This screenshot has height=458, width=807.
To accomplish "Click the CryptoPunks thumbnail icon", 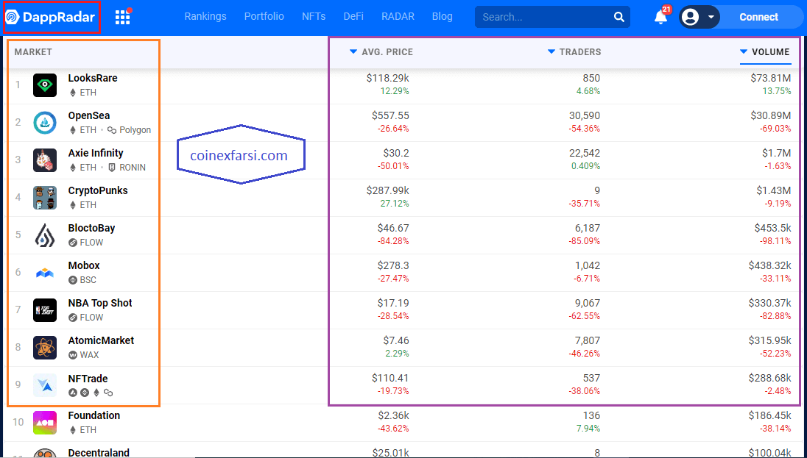I will click(x=45, y=198).
